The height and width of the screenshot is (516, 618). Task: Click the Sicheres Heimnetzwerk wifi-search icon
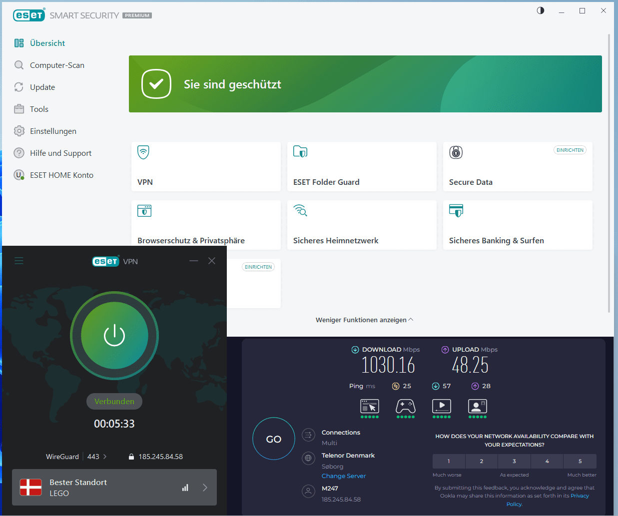[x=300, y=210]
